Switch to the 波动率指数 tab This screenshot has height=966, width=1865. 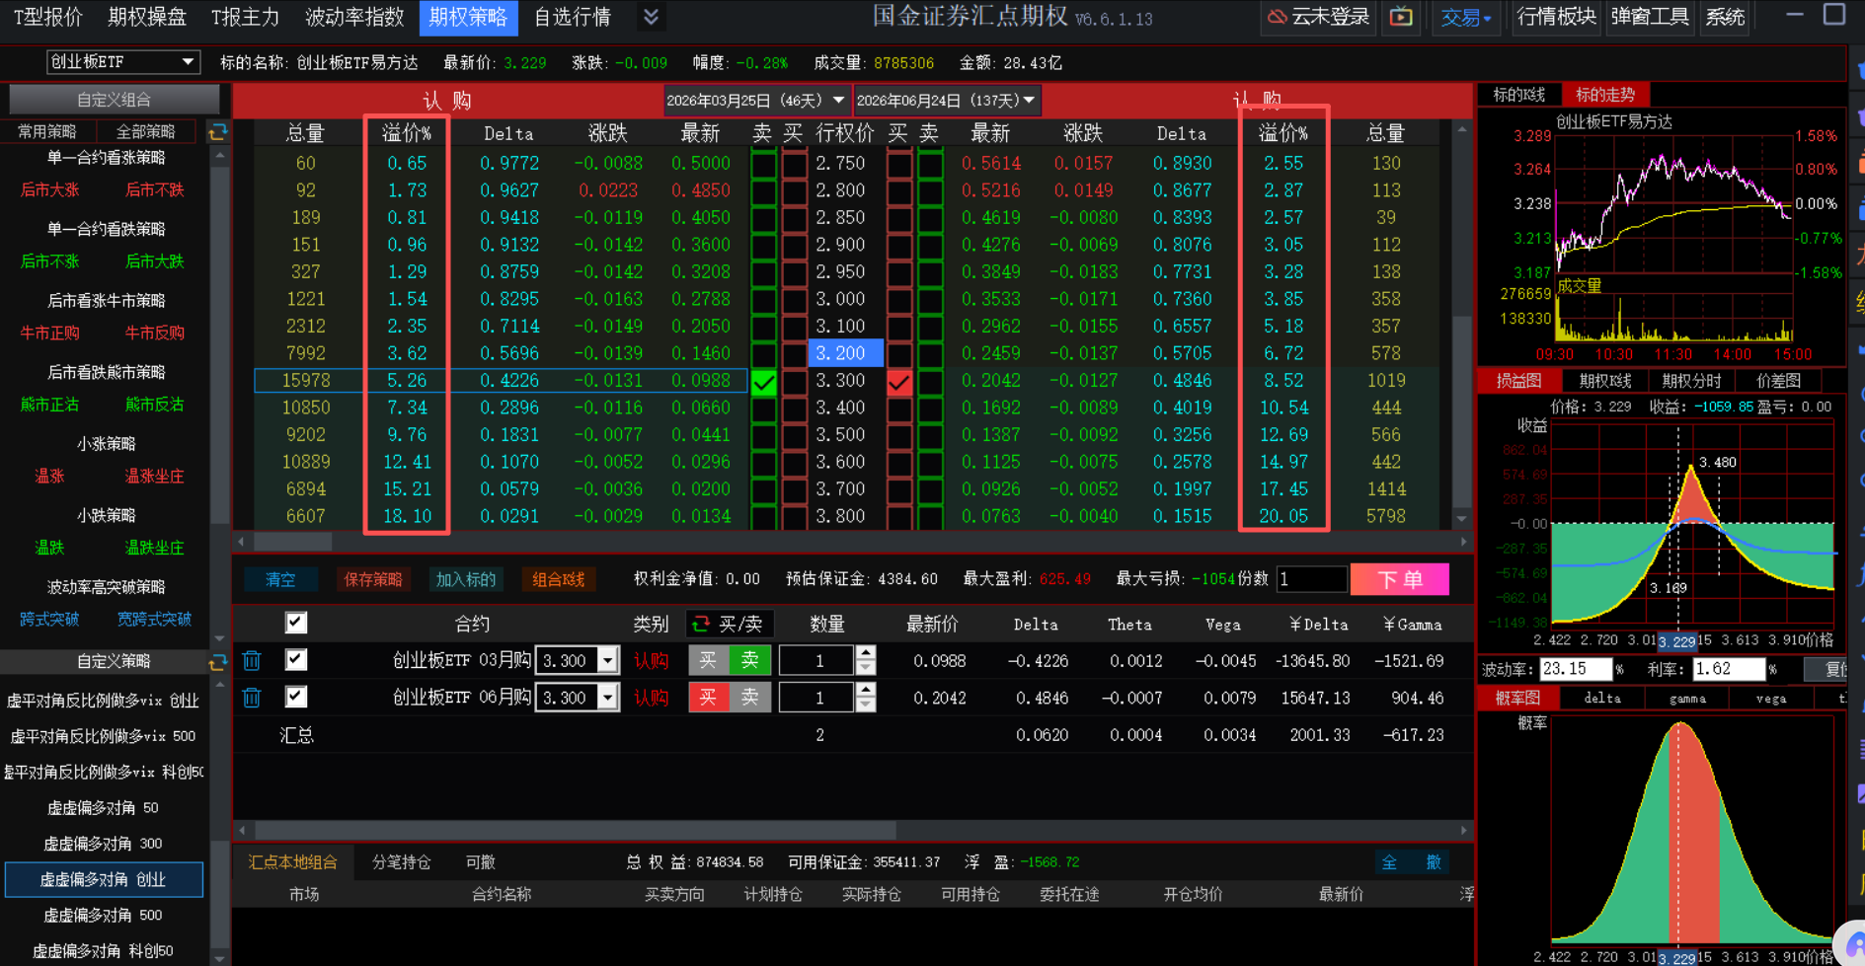click(x=354, y=17)
